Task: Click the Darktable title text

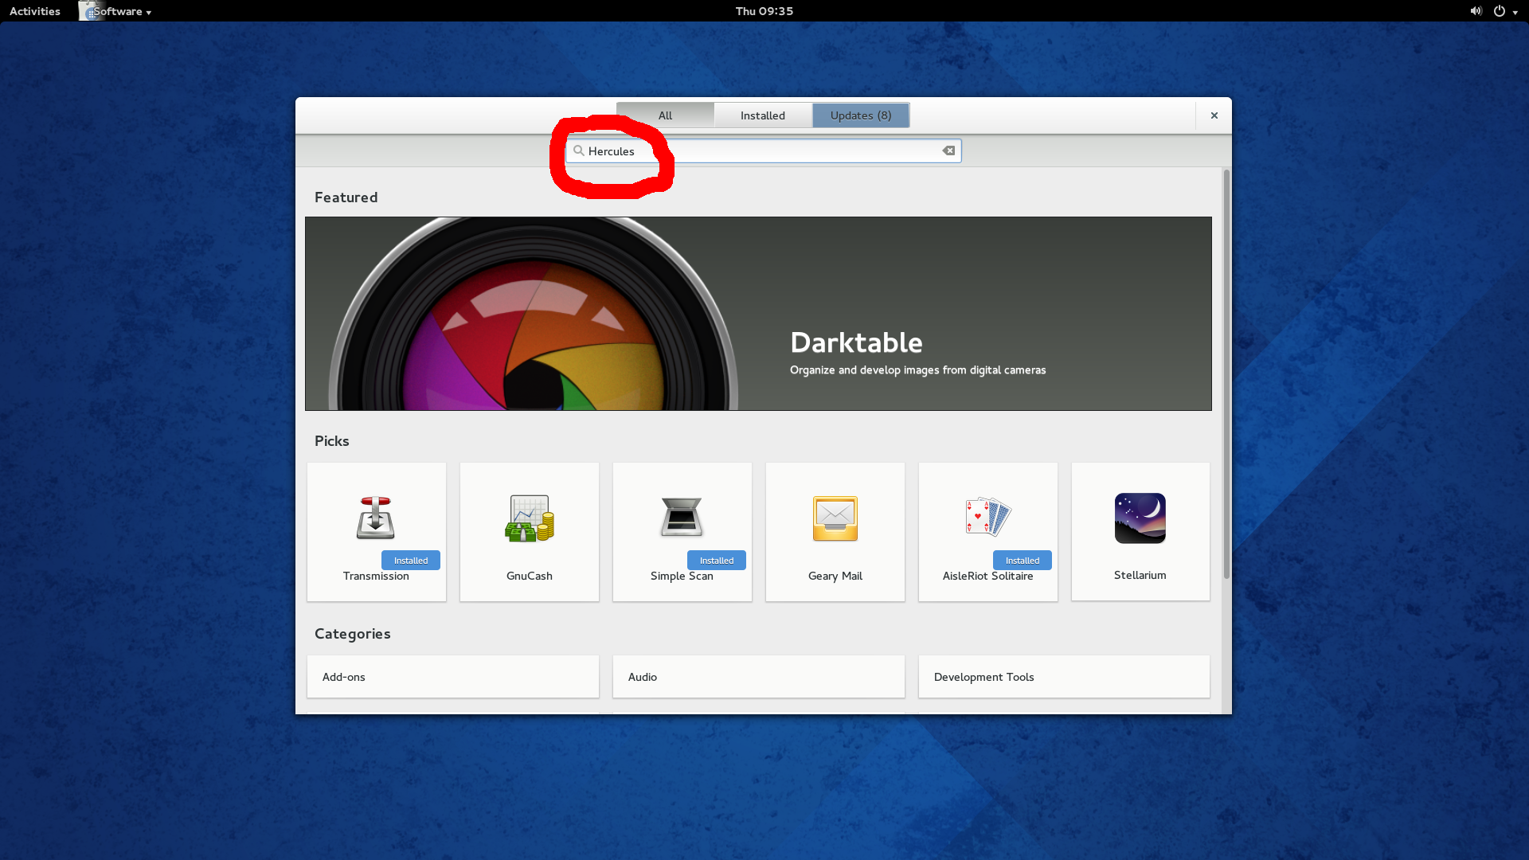Action: pos(856,342)
